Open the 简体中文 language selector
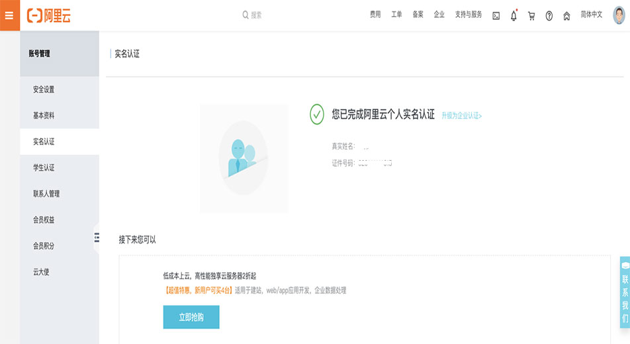This screenshot has height=344, width=630. 591,15
